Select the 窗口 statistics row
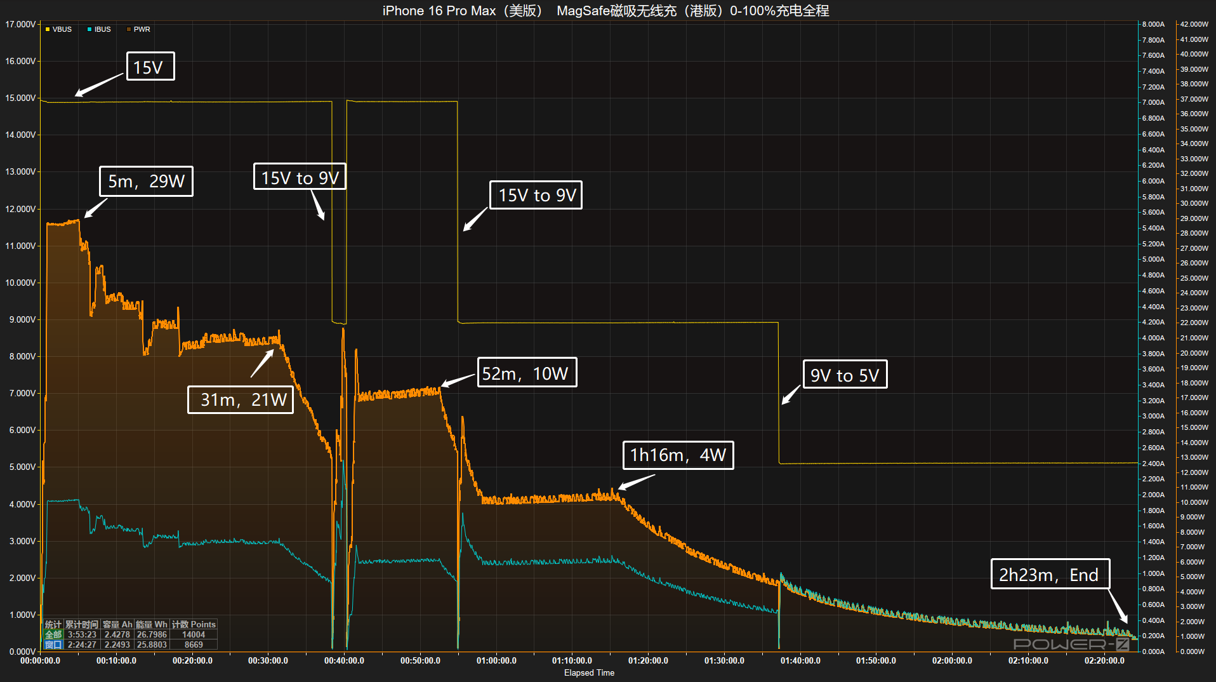Image resolution: width=1216 pixels, height=682 pixels. pyautogui.click(x=53, y=645)
